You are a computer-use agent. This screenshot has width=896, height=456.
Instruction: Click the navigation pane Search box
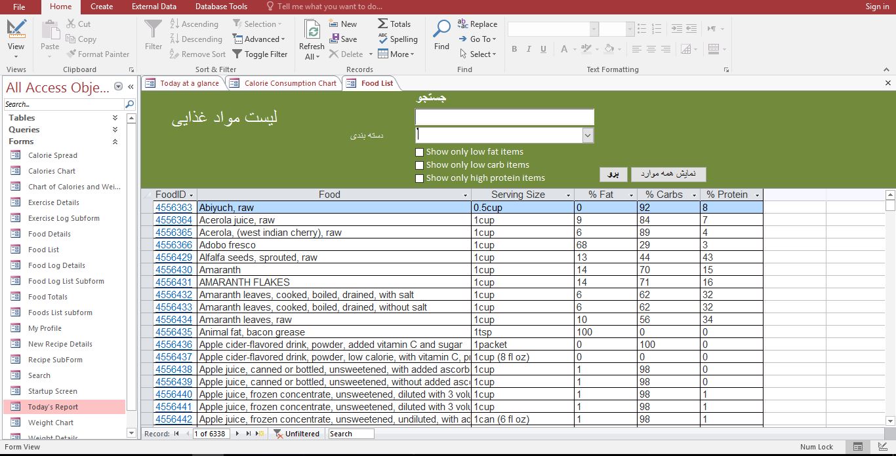pyautogui.click(x=64, y=104)
